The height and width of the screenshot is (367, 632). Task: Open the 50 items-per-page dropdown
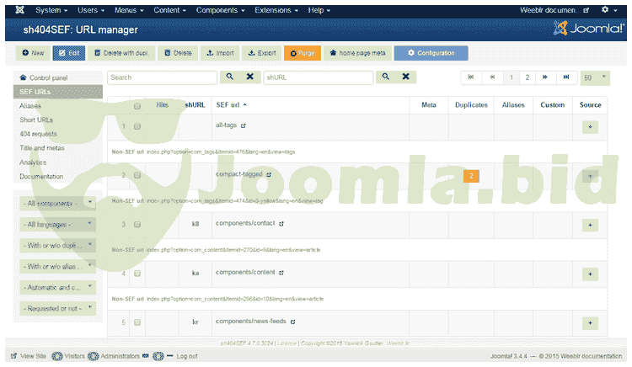pyautogui.click(x=595, y=77)
